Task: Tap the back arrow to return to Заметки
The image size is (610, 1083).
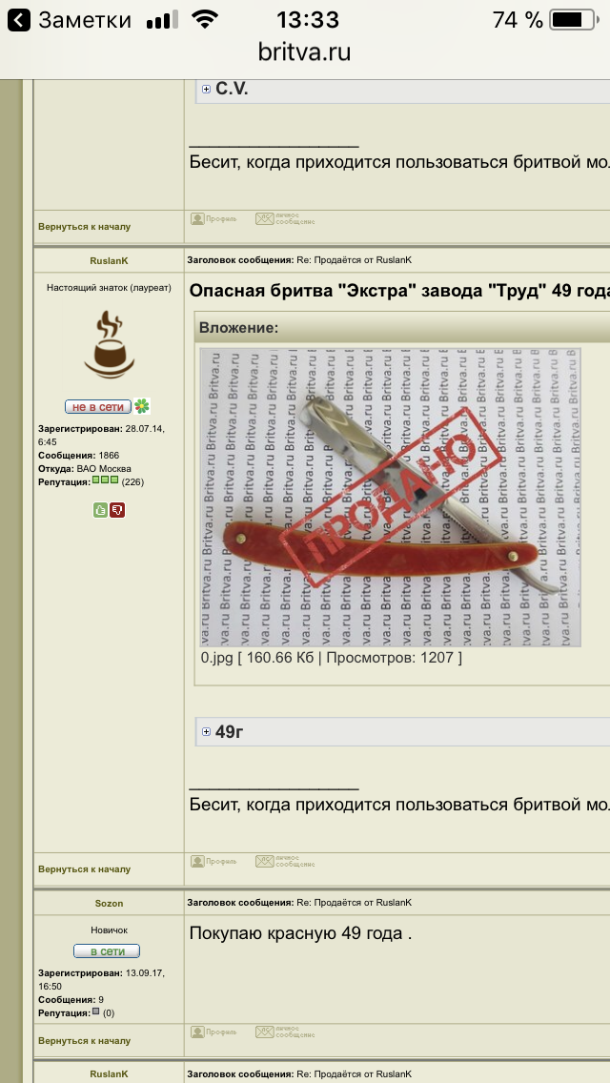Action: (x=19, y=20)
